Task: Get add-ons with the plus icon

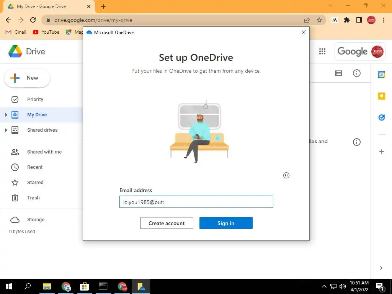Action: click(382, 152)
